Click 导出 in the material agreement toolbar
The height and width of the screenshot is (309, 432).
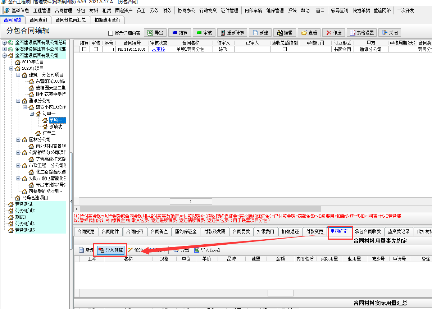[181, 250]
